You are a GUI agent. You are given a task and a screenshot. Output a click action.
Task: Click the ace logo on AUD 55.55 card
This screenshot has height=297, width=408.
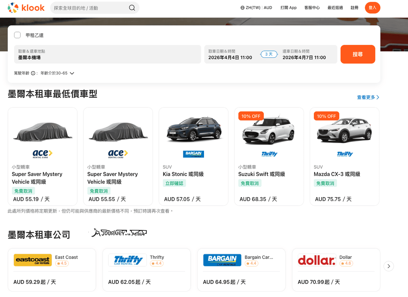pyautogui.click(x=118, y=154)
